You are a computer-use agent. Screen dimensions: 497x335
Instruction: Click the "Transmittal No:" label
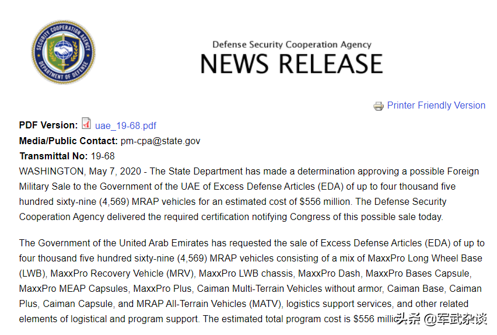54,156
